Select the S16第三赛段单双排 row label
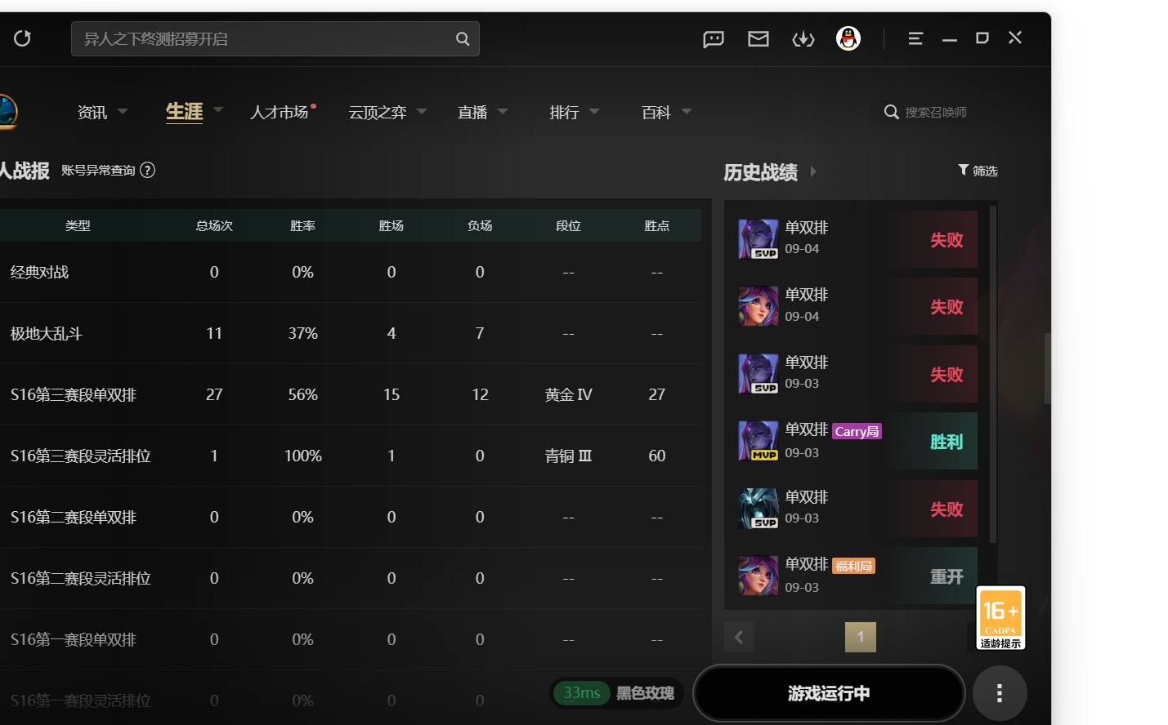The width and height of the screenshot is (1168, 725). 74,394
